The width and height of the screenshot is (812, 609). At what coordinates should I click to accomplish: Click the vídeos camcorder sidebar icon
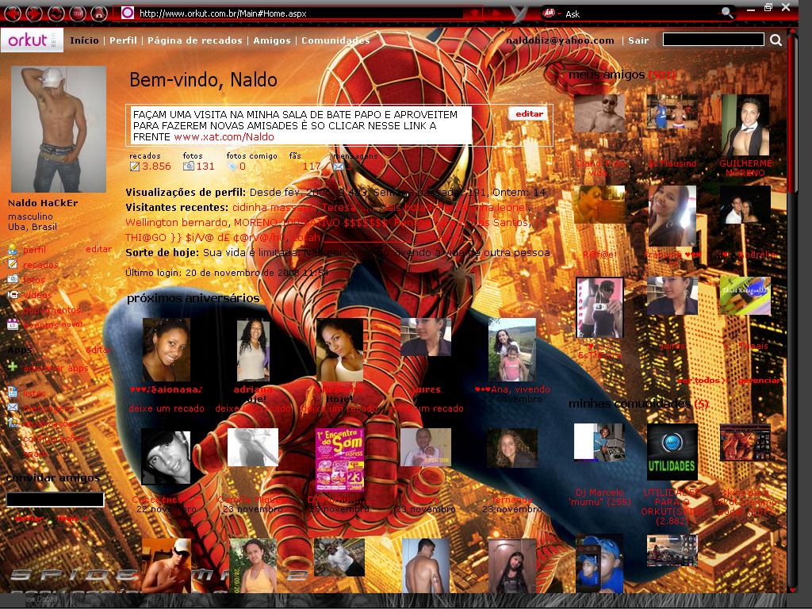point(13,295)
